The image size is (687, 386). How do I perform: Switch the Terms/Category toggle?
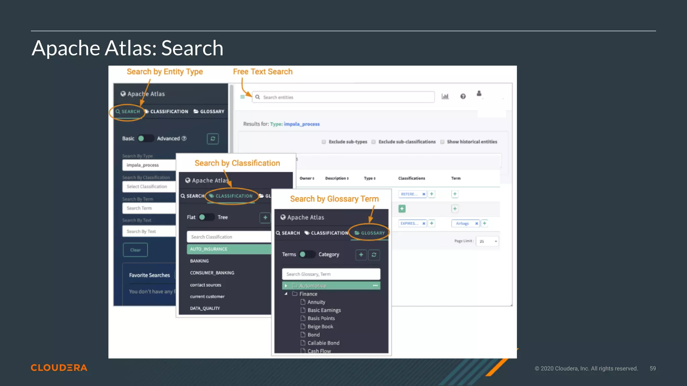307,254
